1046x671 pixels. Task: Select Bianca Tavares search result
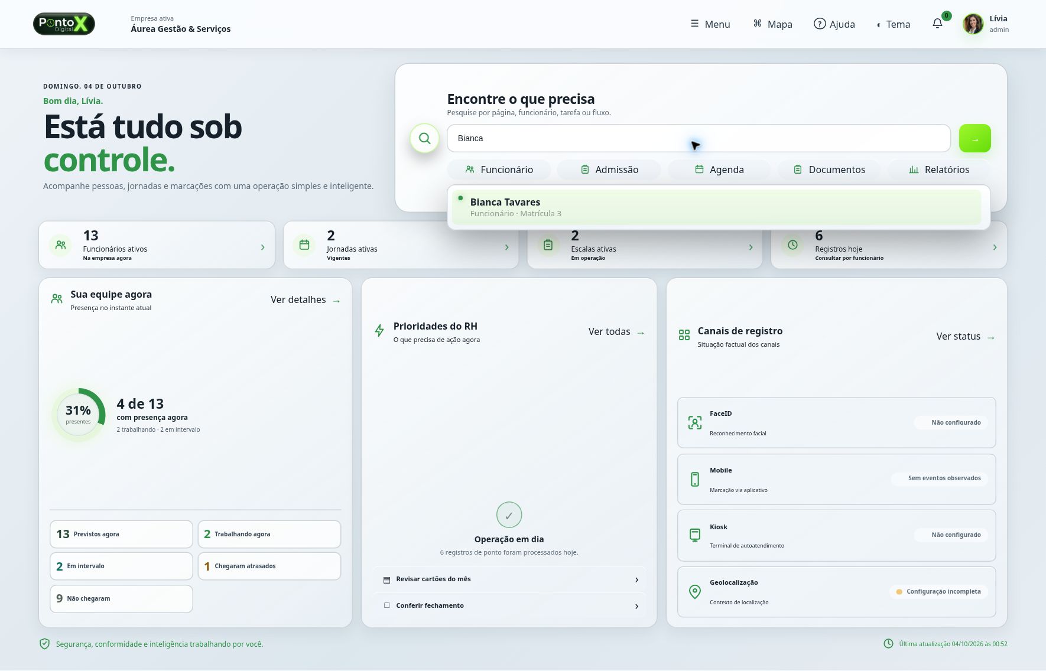(x=716, y=207)
